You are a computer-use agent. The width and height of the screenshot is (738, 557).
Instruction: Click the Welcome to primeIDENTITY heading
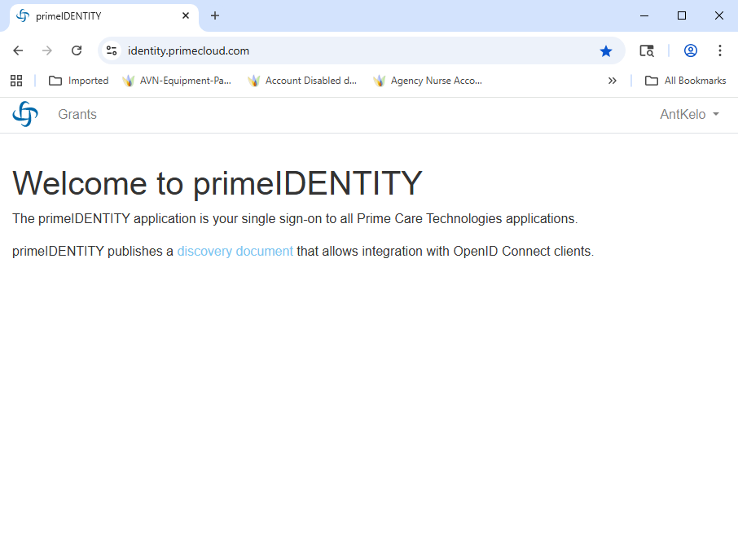click(x=217, y=183)
